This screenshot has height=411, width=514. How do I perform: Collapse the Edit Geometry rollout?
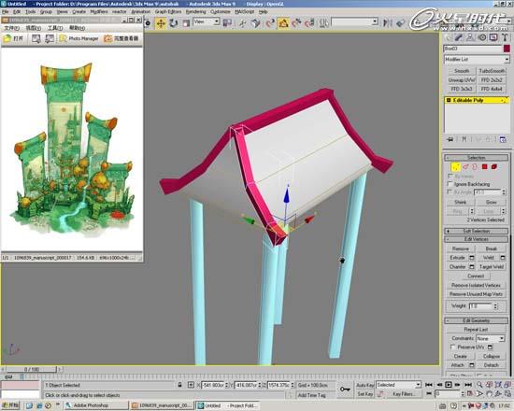[x=477, y=320]
